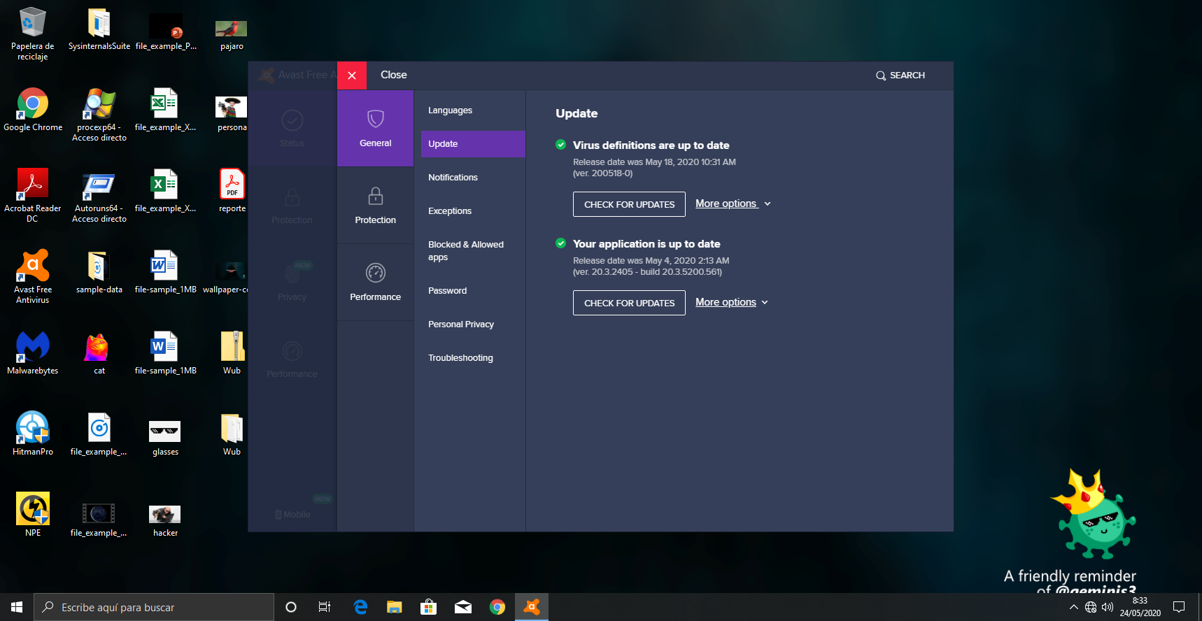Screen dimensions: 1202x621
Task: Close the Avast settings panel
Action: (352, 76)
